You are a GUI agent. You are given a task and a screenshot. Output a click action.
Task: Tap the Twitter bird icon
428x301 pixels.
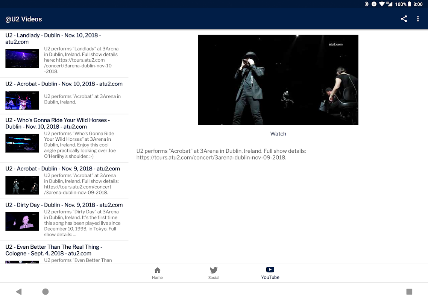point(214,270)
